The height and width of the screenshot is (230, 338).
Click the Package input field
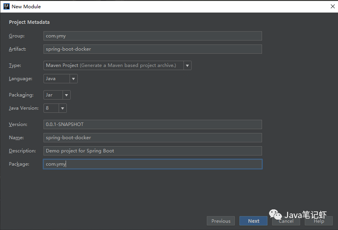[x=153, y=164]
